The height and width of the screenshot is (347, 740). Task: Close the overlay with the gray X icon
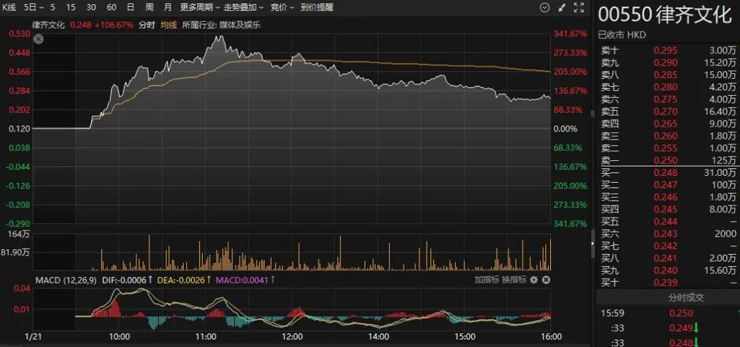pyautogui.click(x=38, y=40)
